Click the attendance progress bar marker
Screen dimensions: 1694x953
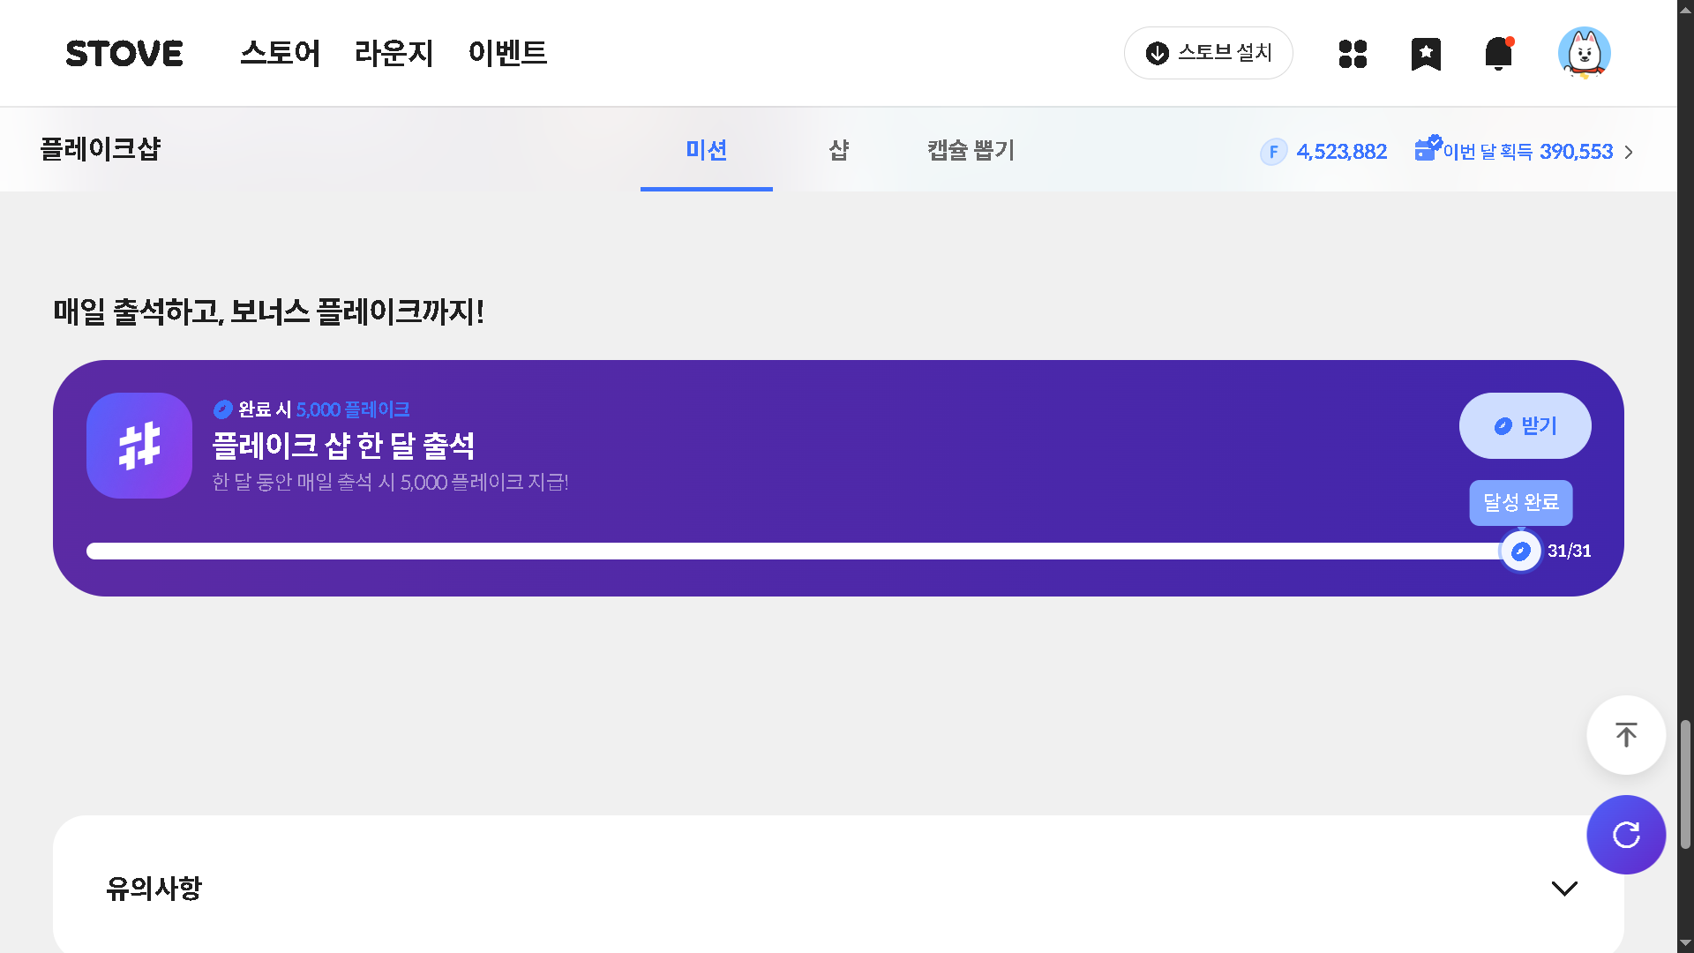[1520, 552]
